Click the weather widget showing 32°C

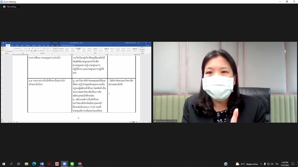[246, 164]
